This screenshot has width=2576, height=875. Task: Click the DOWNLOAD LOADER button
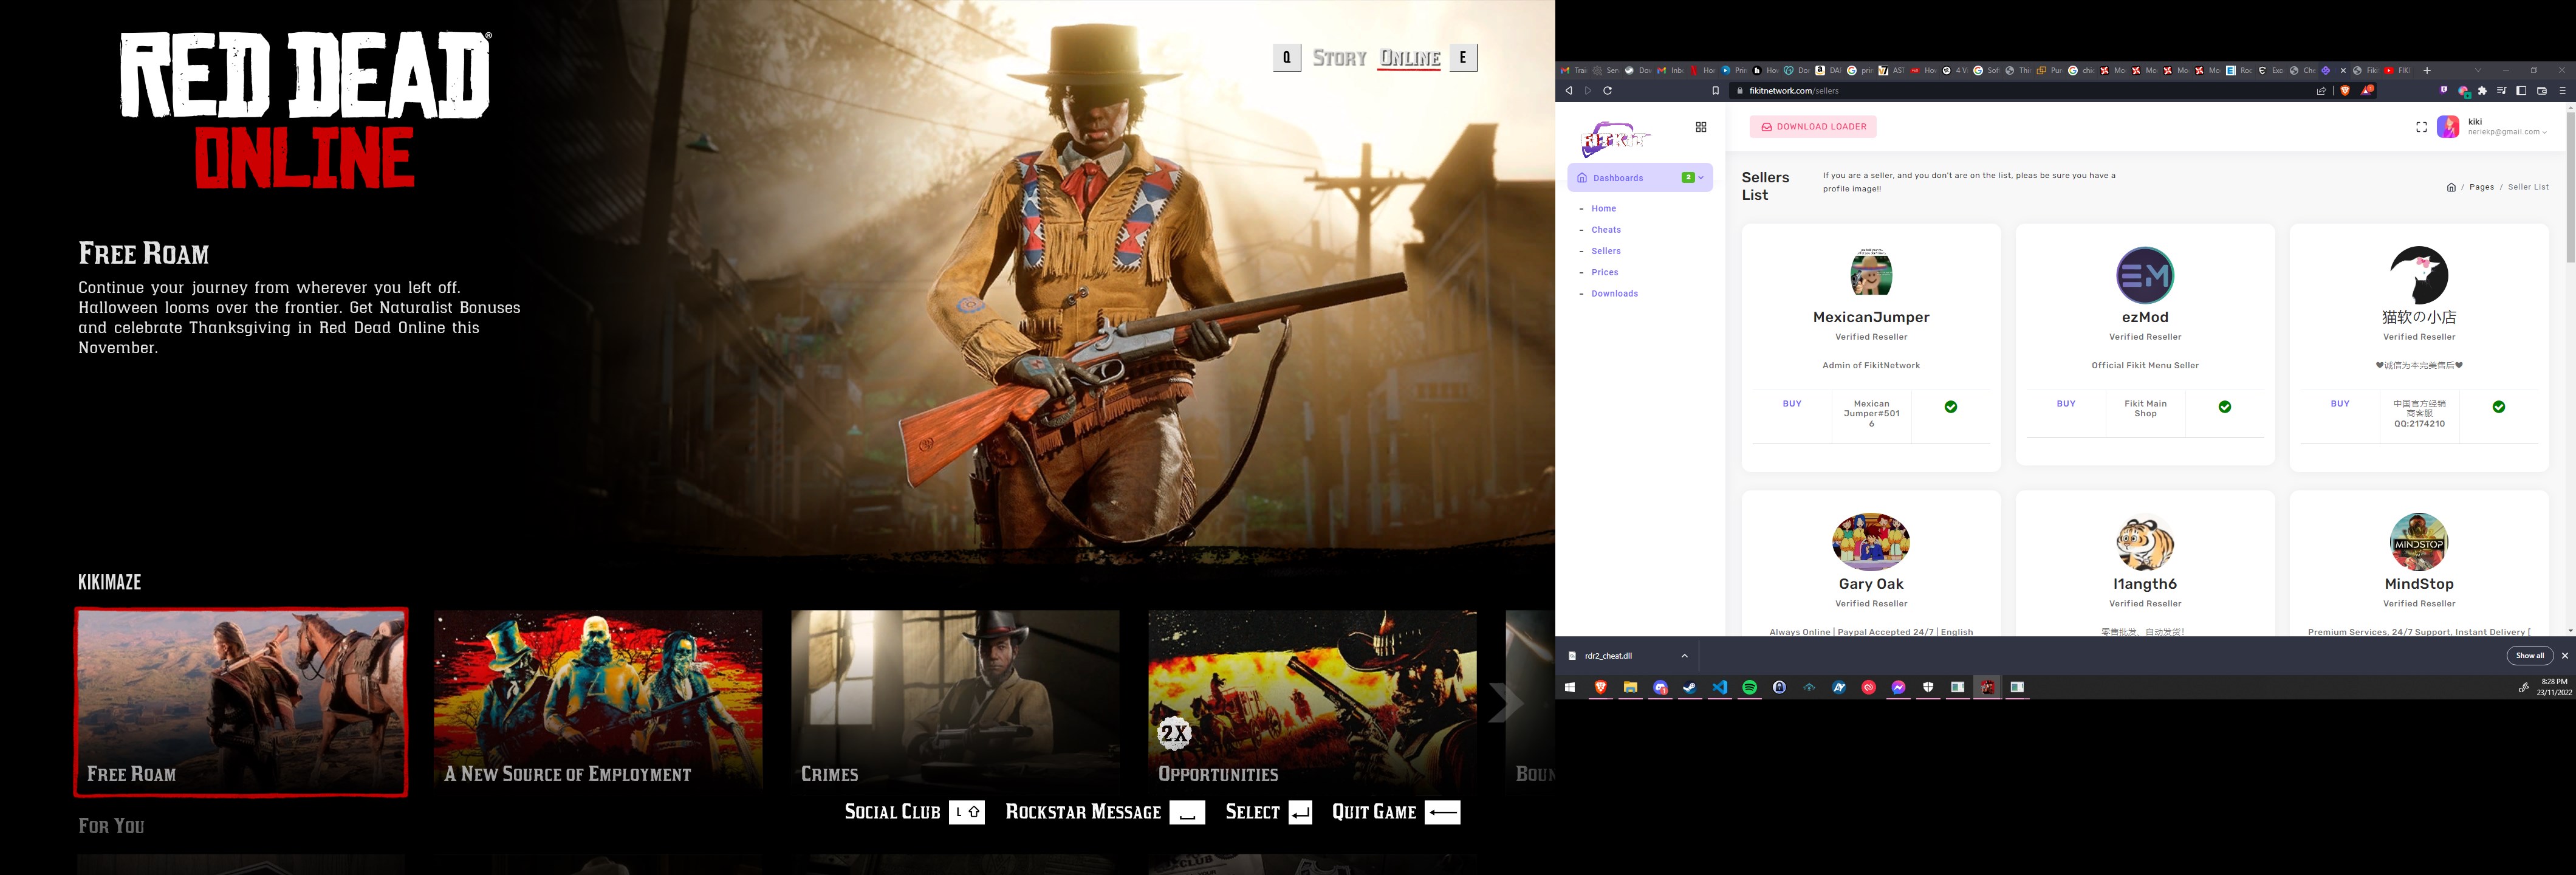[1813, 127]
